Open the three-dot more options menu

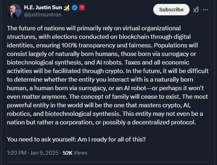(x=205, y=10)
